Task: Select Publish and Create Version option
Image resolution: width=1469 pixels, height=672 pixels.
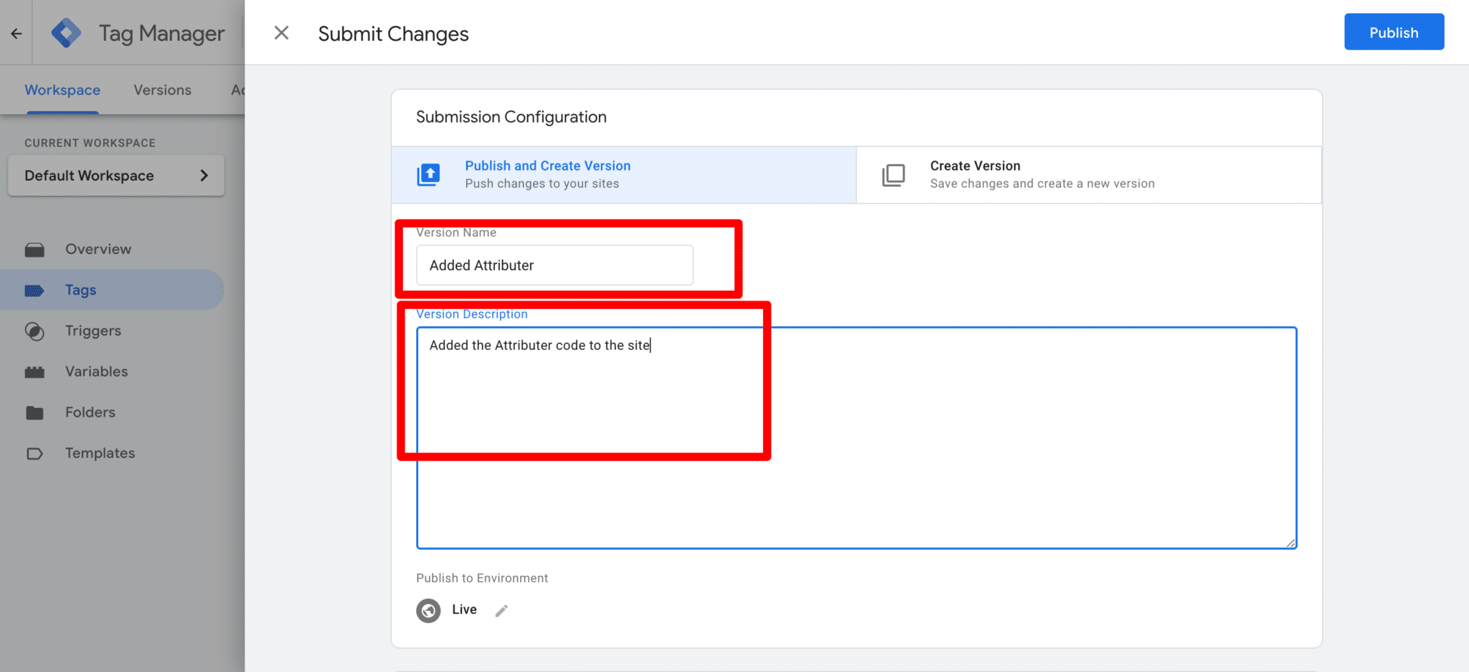Action: pos(623,175)
